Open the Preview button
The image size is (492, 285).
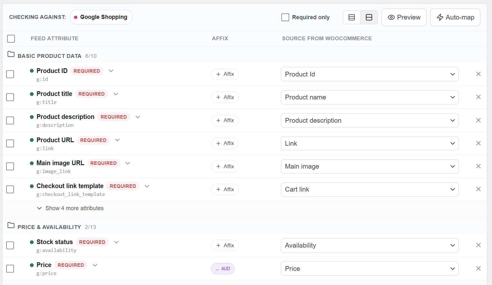[404, 17]
